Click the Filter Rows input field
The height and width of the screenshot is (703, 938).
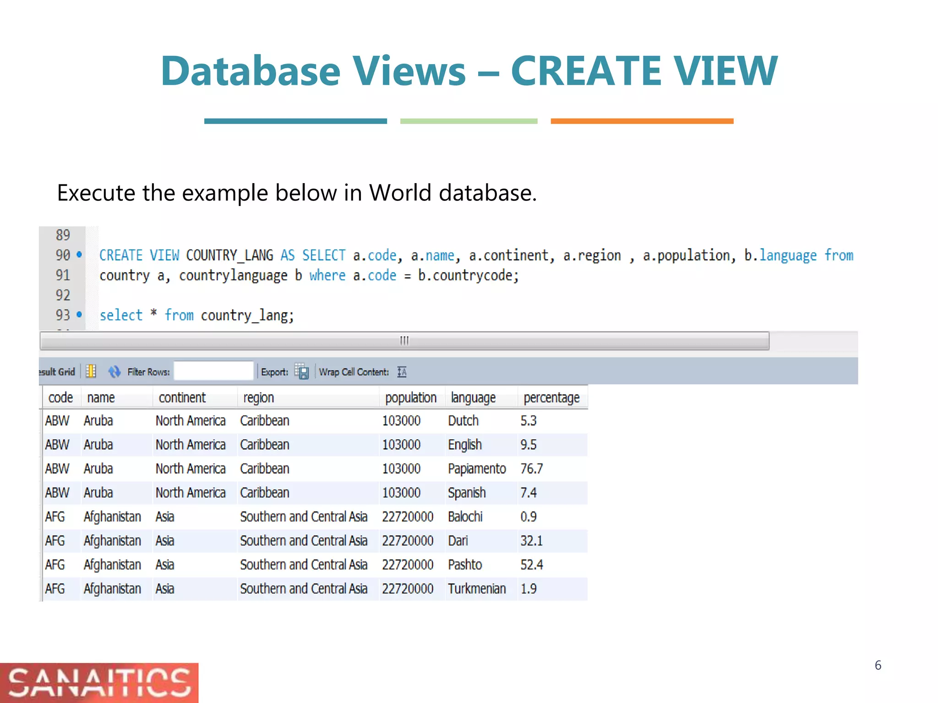213,371
